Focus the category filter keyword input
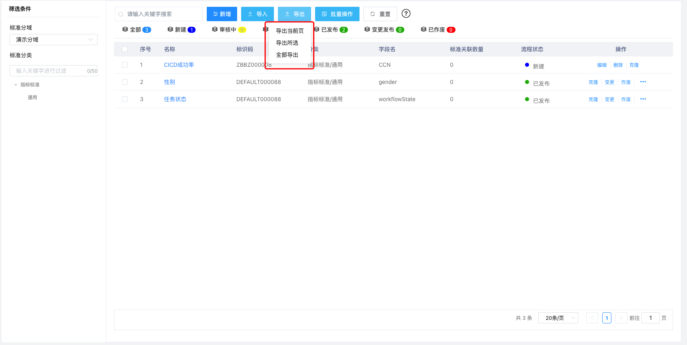The image size is (687, 345). [54, 71]
